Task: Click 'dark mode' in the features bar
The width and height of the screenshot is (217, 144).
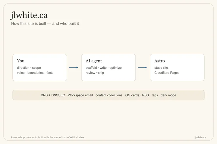Action: 168,95
